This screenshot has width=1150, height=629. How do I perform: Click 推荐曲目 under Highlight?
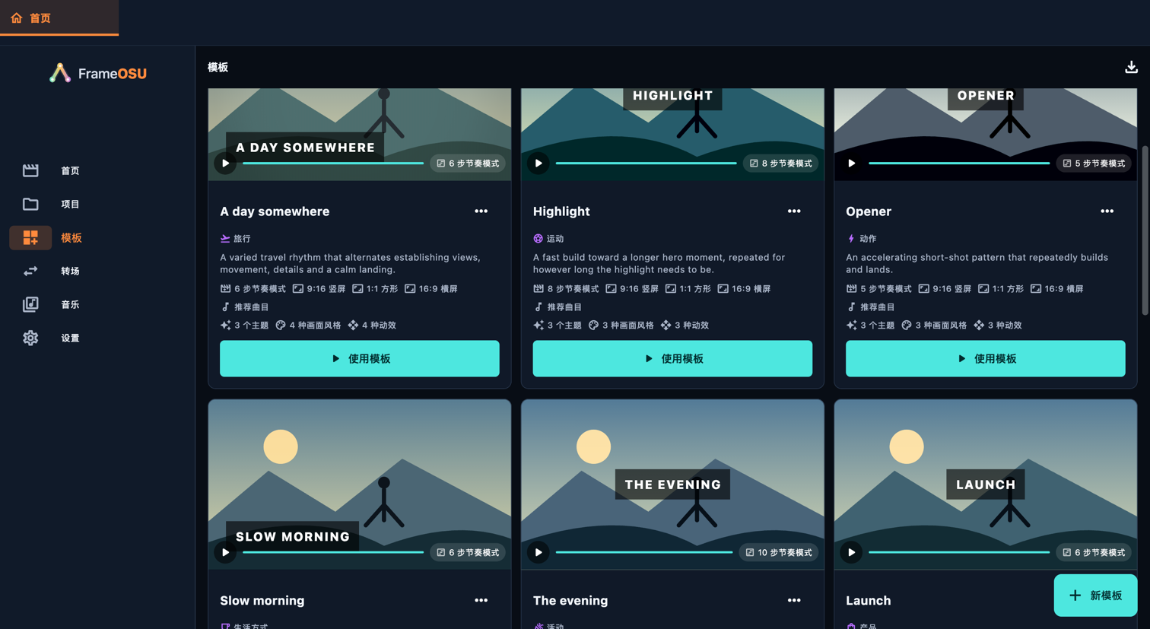[x=558, y=307]
